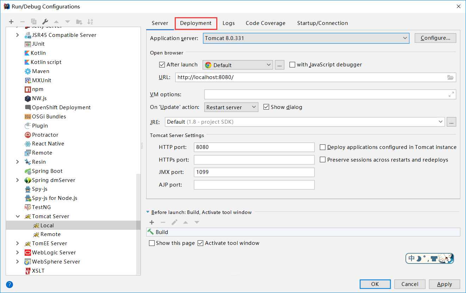
Task: Switch to the Logs tab
Action: [229, 23]
